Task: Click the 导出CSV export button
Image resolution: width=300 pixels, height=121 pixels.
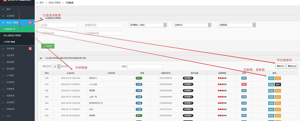Action: pyautogui.click(x=281, y=66)
